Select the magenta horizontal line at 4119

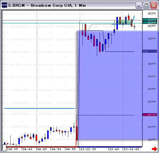(105, 115)
